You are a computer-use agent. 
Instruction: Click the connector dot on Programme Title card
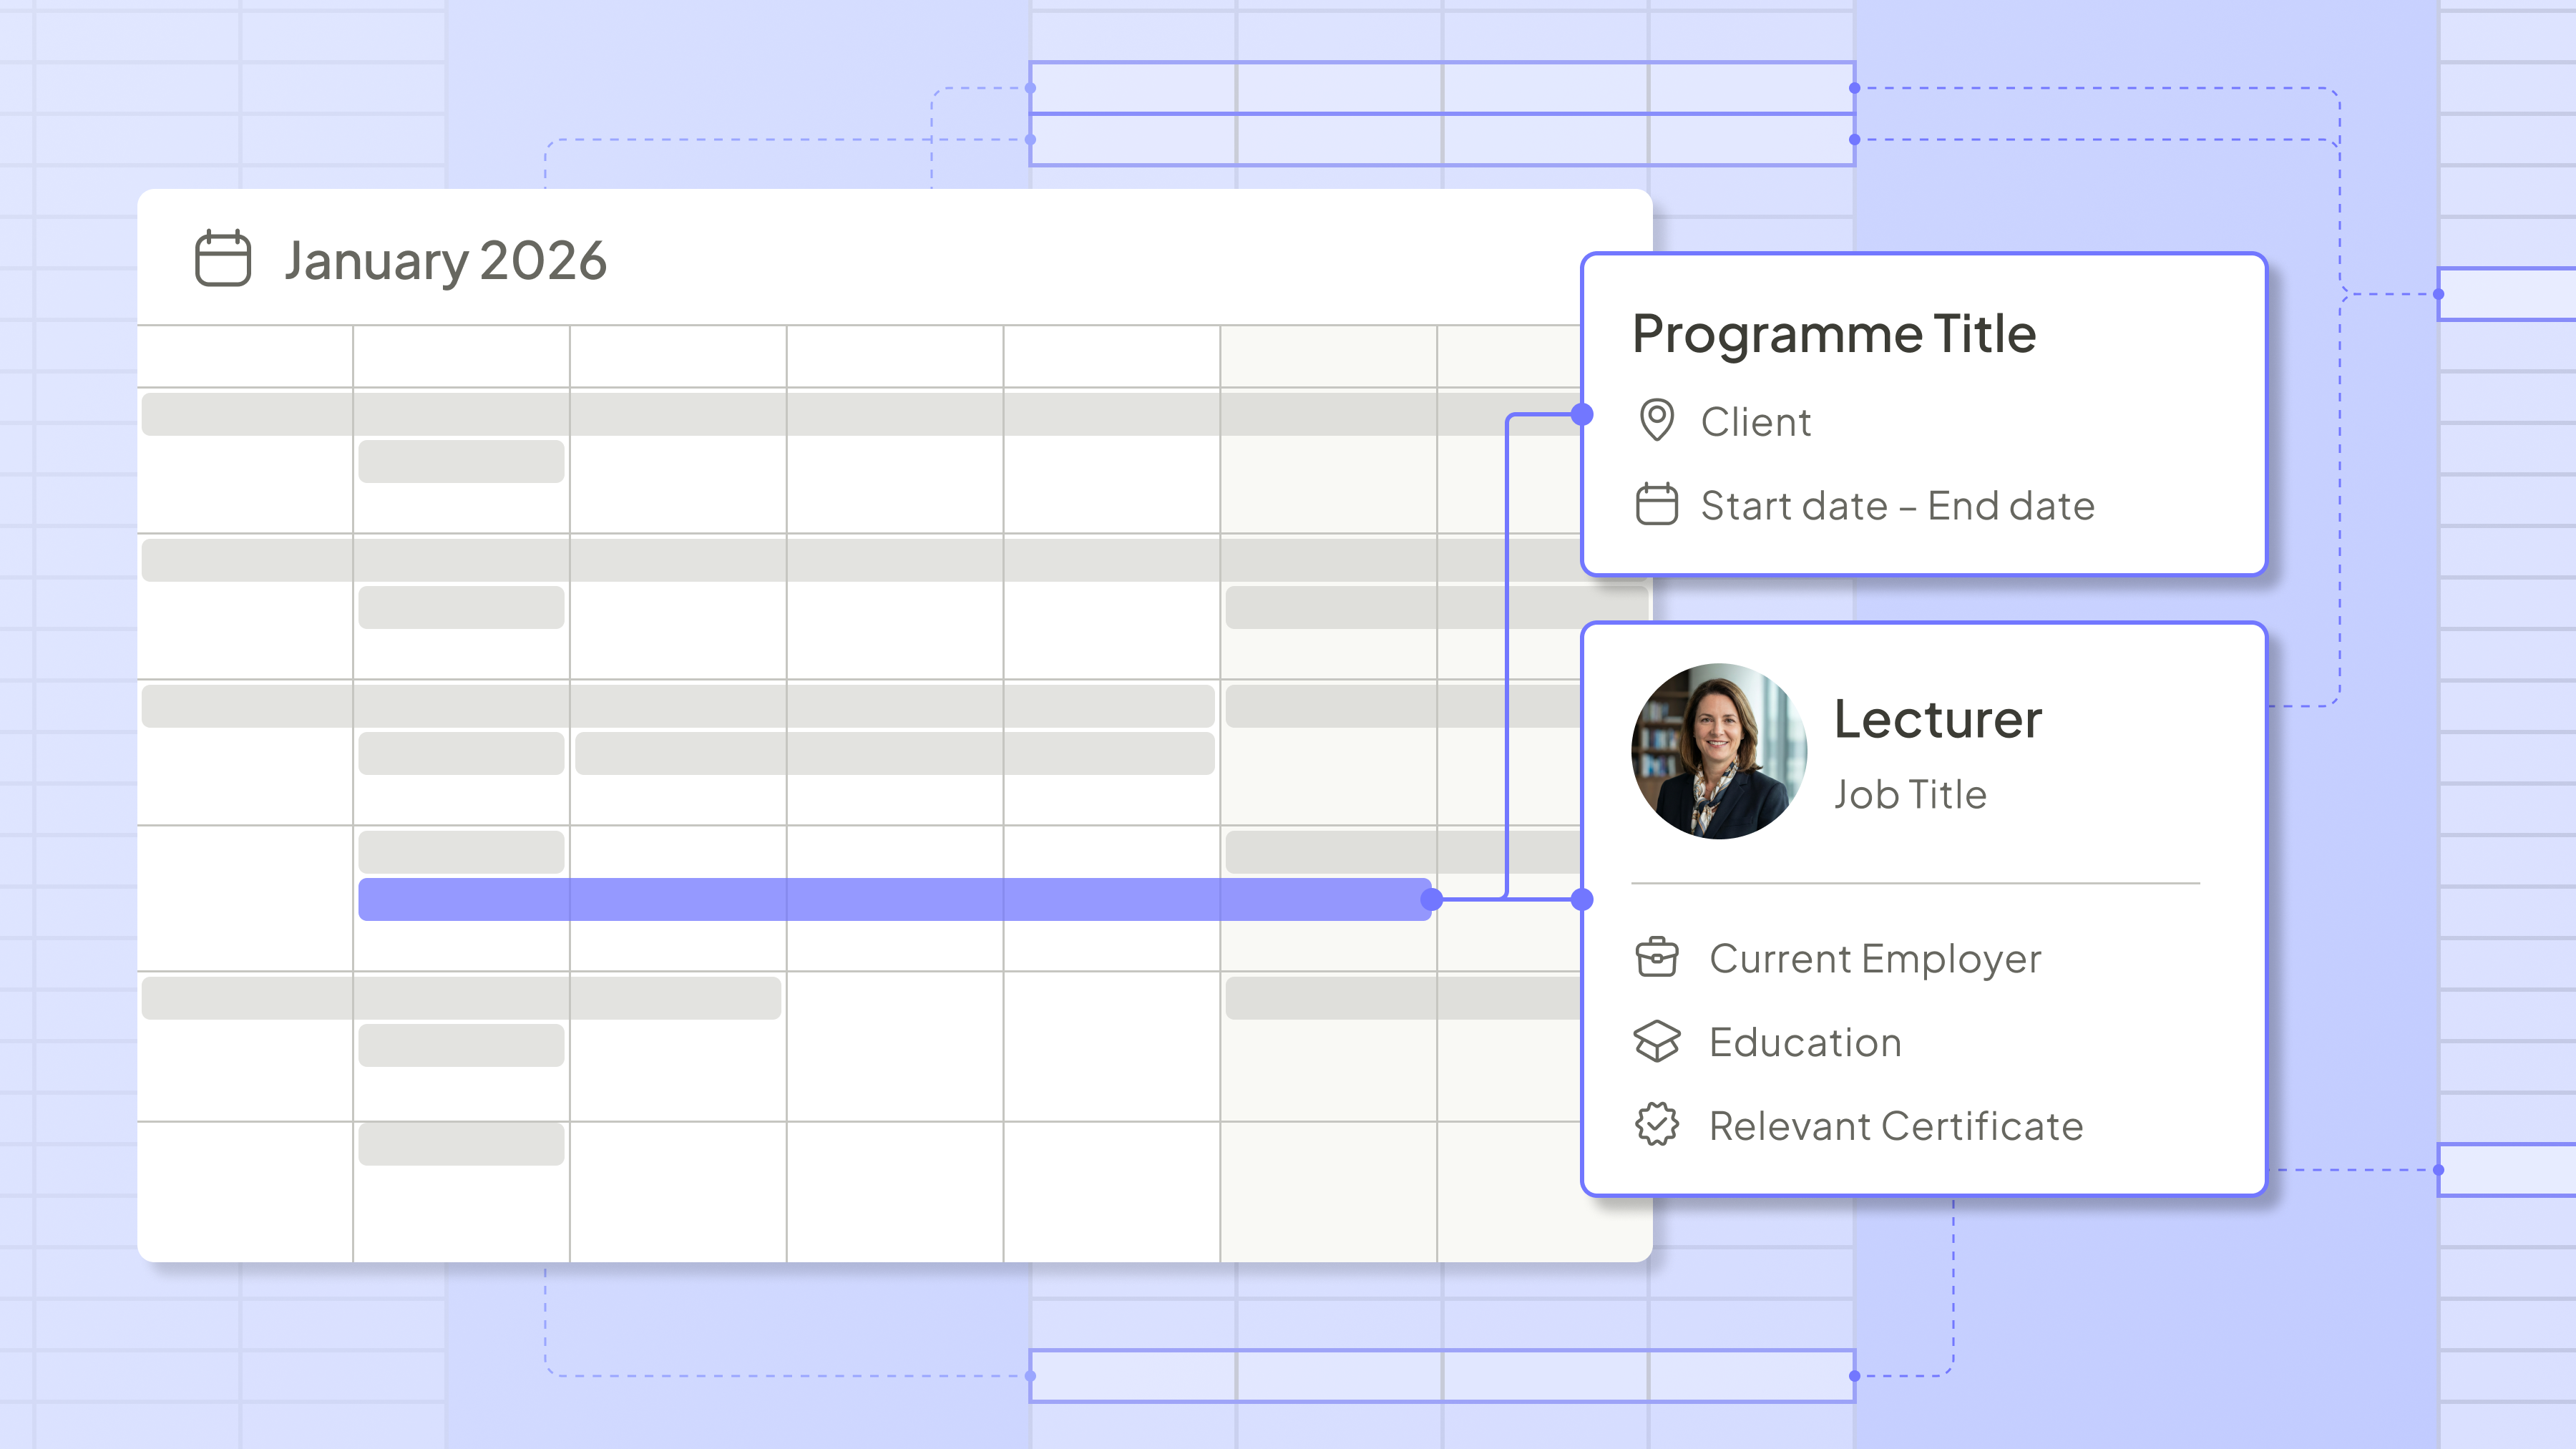coord(1582,414)
